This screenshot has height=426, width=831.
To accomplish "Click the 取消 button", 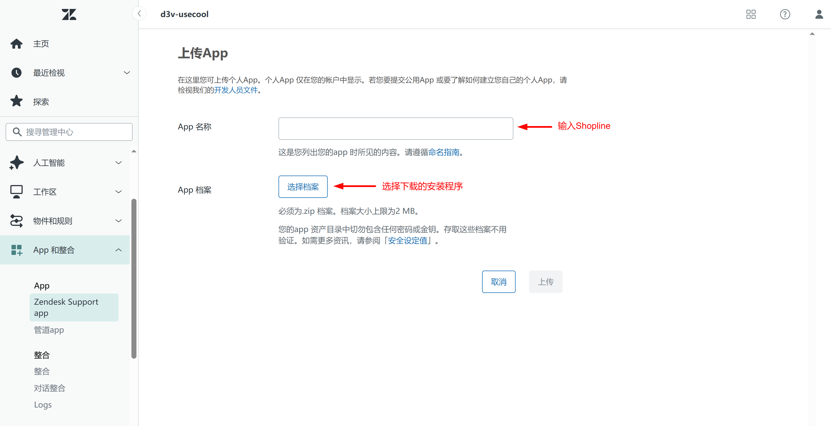I will (499, 282).
